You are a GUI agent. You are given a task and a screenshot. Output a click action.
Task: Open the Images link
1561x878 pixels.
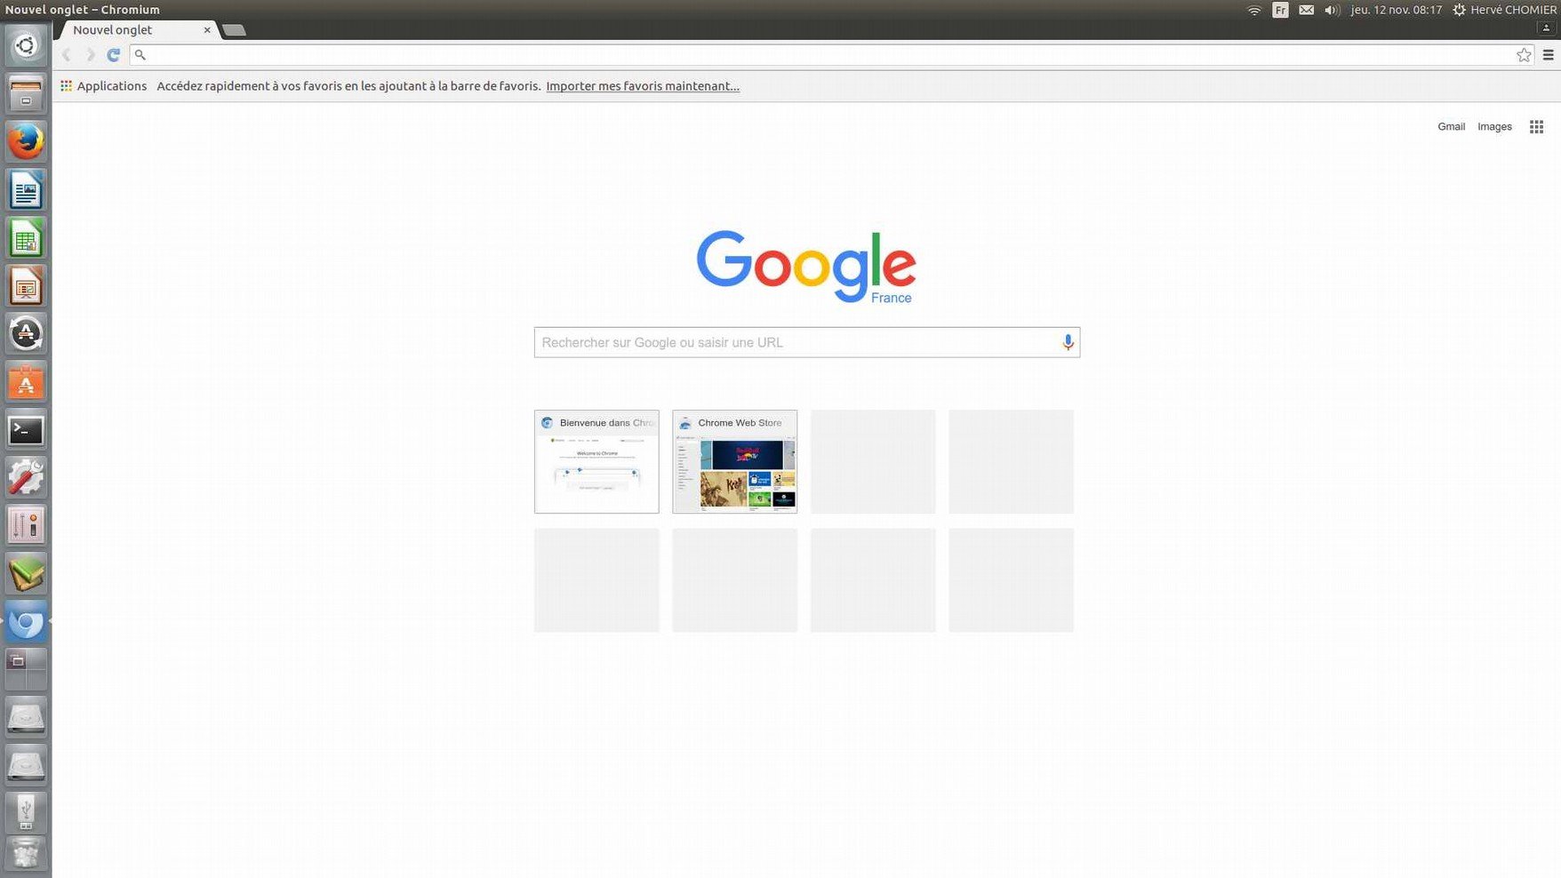[x=1494, y=127]
